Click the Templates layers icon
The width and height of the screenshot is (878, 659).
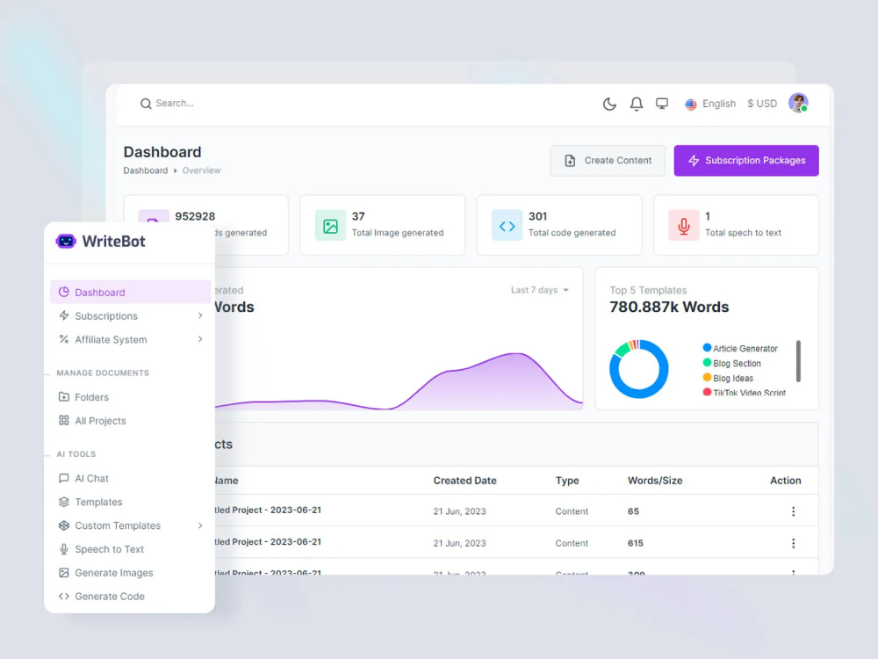(64, 502)
